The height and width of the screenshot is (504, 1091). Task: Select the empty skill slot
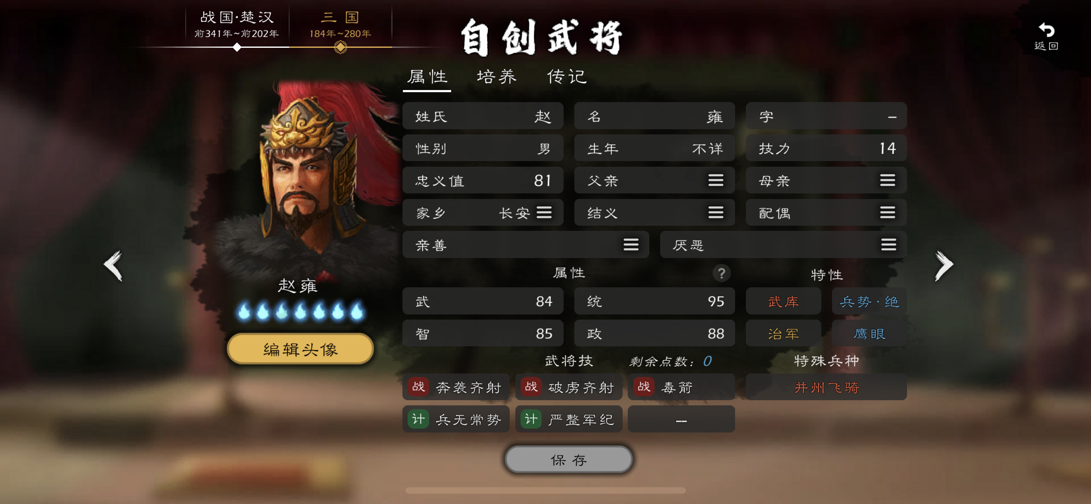[681, 419]
